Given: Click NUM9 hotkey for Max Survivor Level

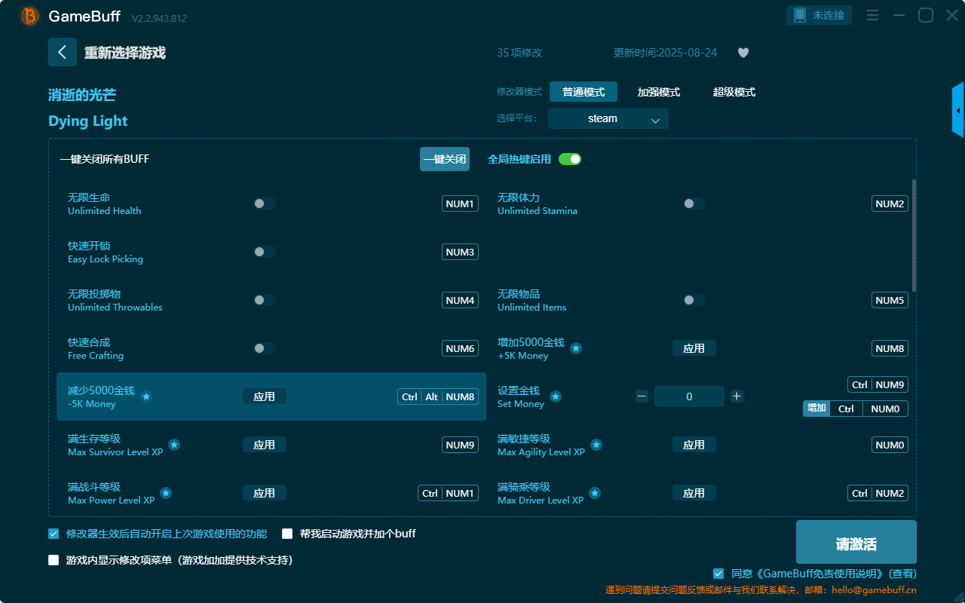Looking at the screenshot, I should (460, 445).
